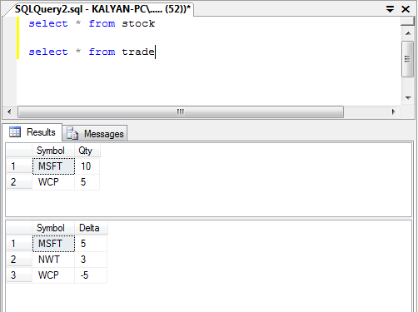The image size is (418, 312).
Task: Select the Results tab
Action: [x=32, y=132]
